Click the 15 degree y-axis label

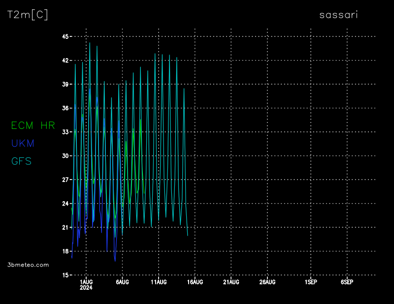[x=65, y=275]
